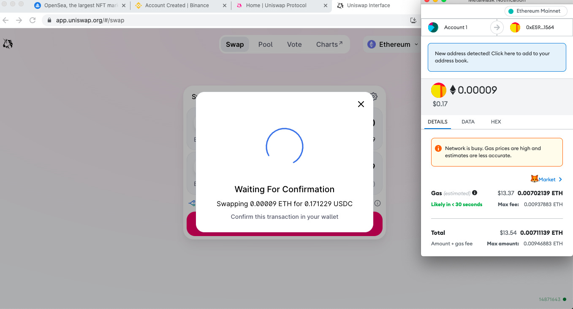Expand the Market gas fee options
This screenshot has height=309, width=573.
[560, 179]
